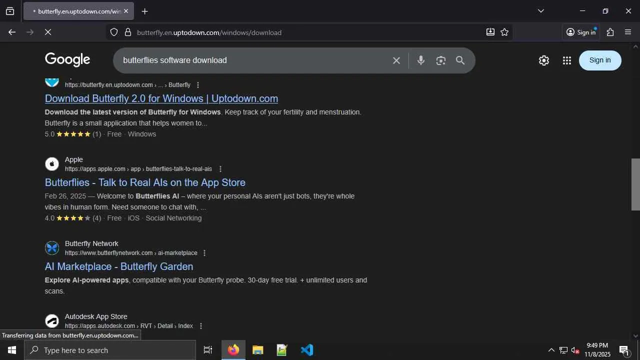Image resolution: width=640 pixels, height=360 pixels.
Task: Open a new browser tab
Action: pos(144,11)
